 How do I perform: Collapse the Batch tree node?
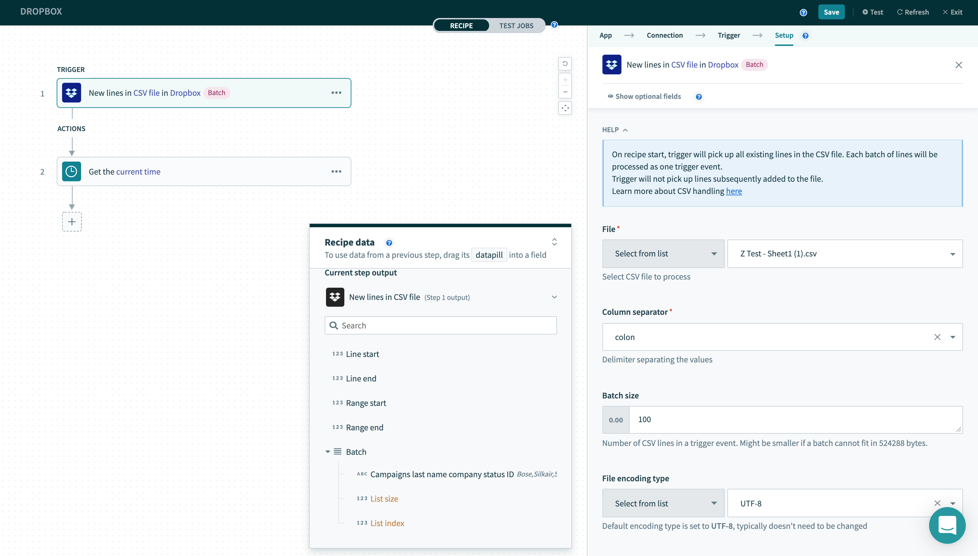click(327, 452)
